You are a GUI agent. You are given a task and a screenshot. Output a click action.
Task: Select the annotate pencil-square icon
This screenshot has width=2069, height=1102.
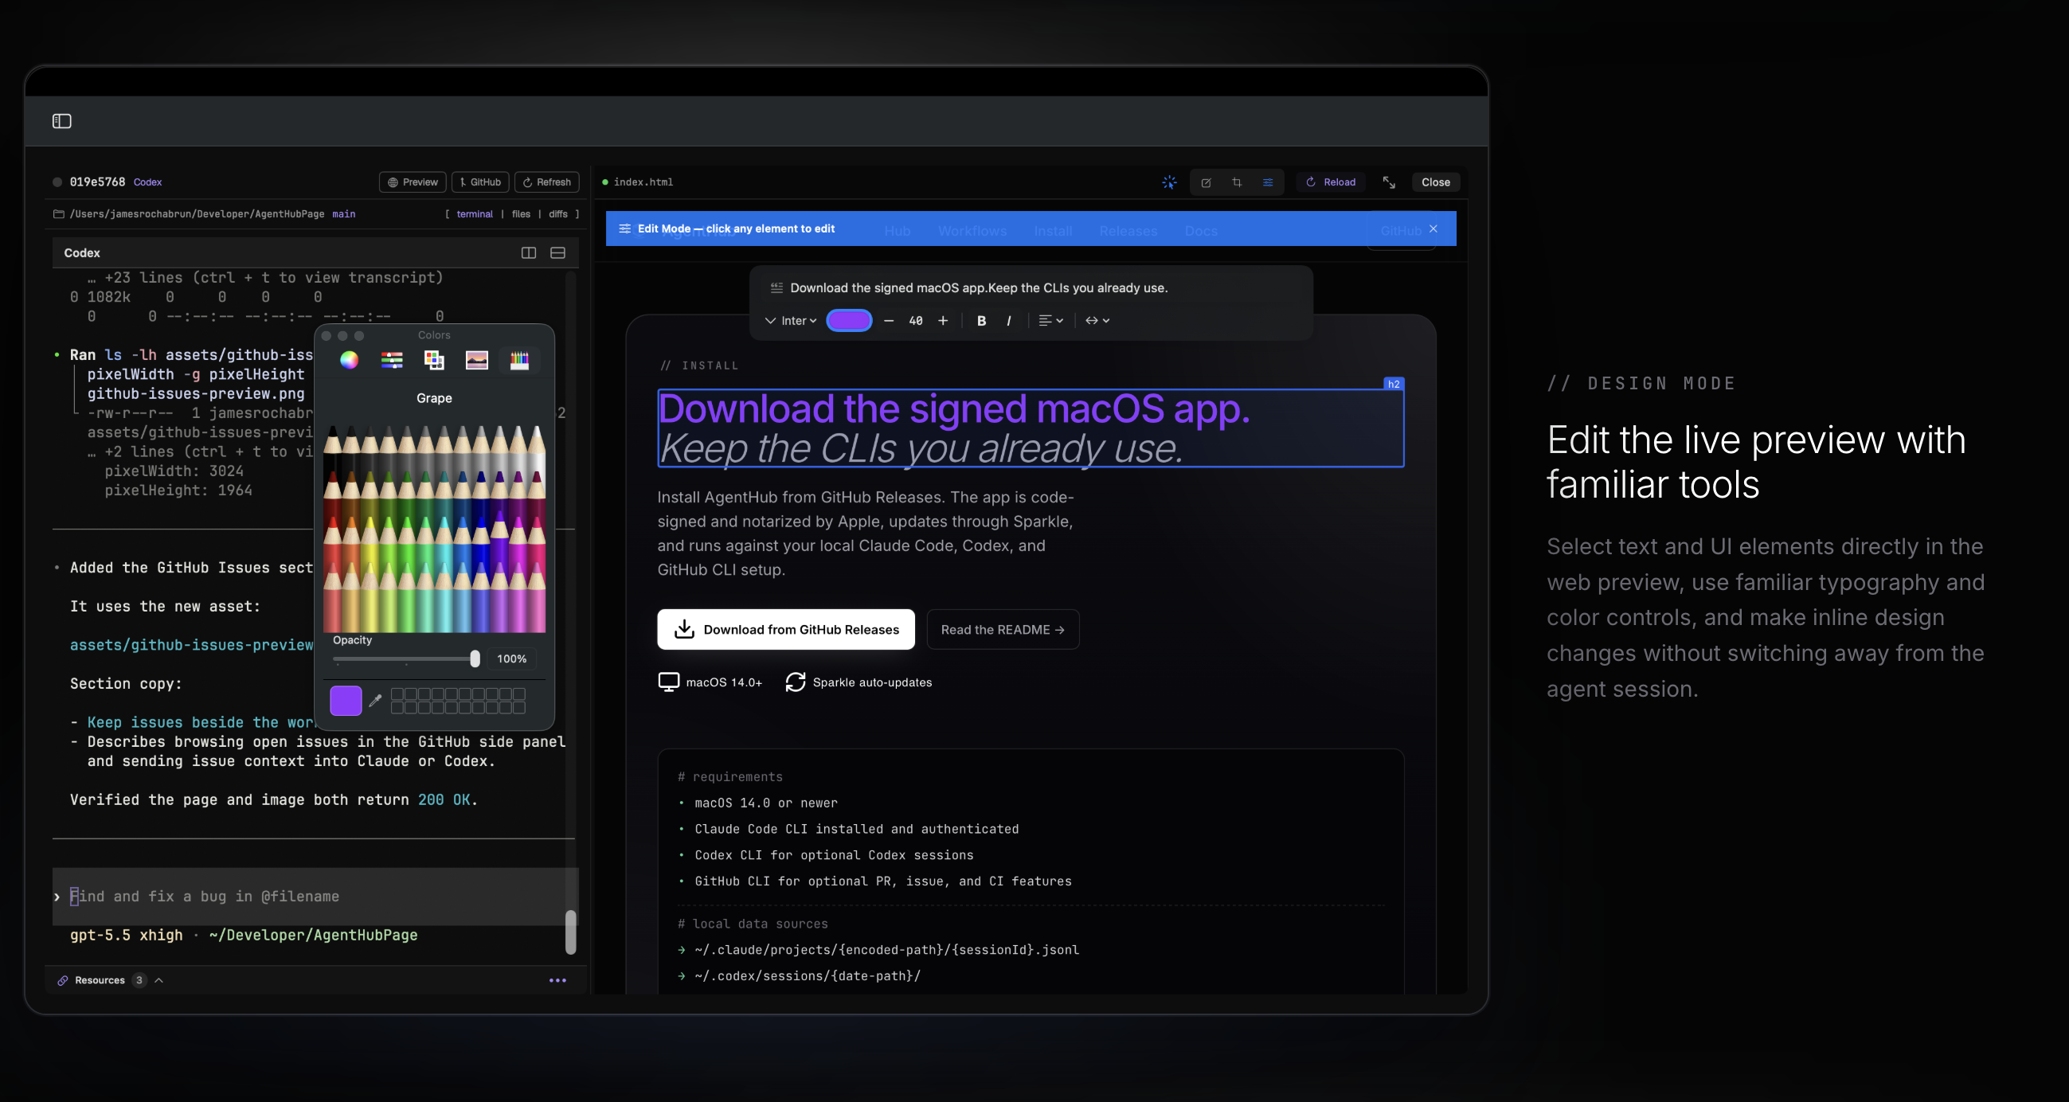[1206, 182]
